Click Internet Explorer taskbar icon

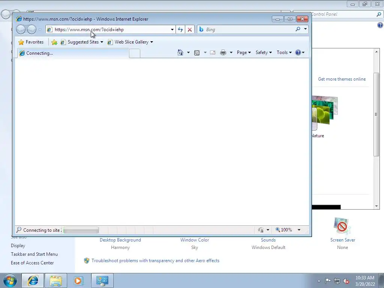33,280
